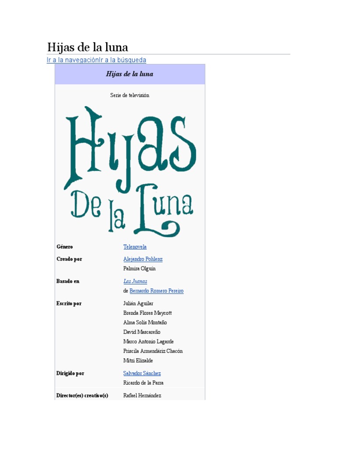This screenshot has height=449, width=337.
Task: Click the name 'Priscila Armendáriz Chacón'
Action: pyautogui.click(x=153, y=351)
